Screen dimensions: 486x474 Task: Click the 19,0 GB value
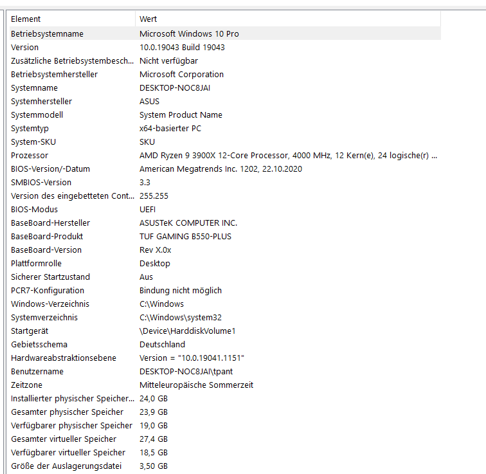pyautogui.click(x=154, y=426)
